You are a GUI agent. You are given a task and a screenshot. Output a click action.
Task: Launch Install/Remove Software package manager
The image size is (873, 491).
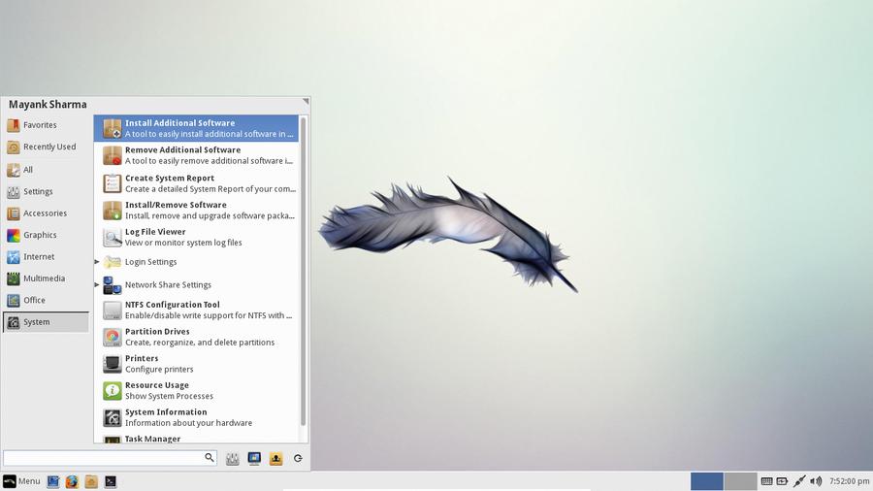pyautogui.click(x=196, y=210)
